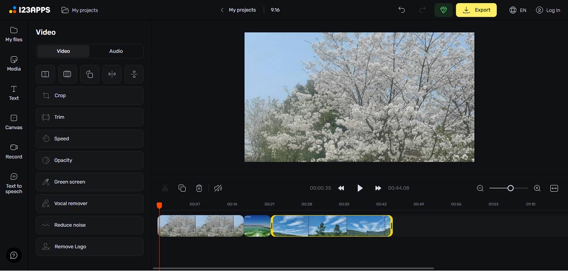This screenshot has width=568, height=271.
Task: Select the fit-with-blur background option
Action: click(x=67, y=74)
